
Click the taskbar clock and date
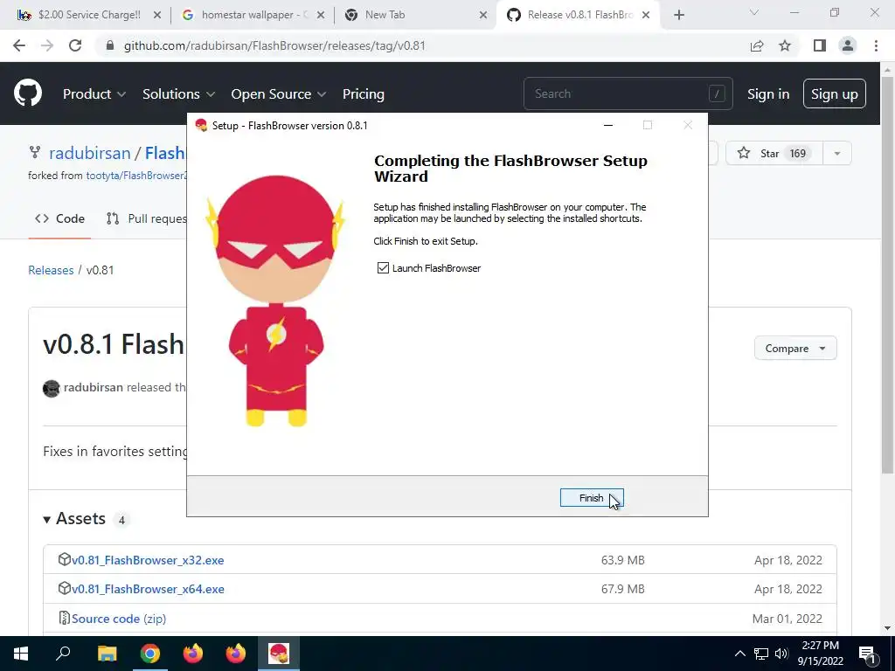[x=820, y=654]
